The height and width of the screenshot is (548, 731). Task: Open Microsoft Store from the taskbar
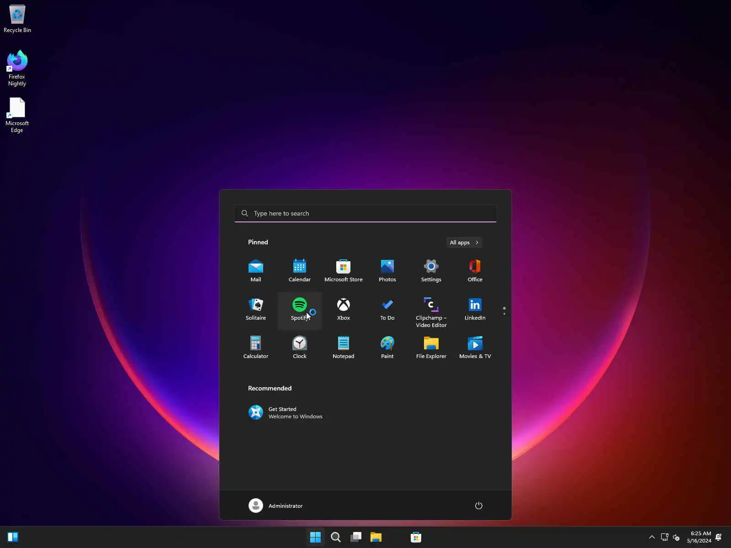coord(416,537)
